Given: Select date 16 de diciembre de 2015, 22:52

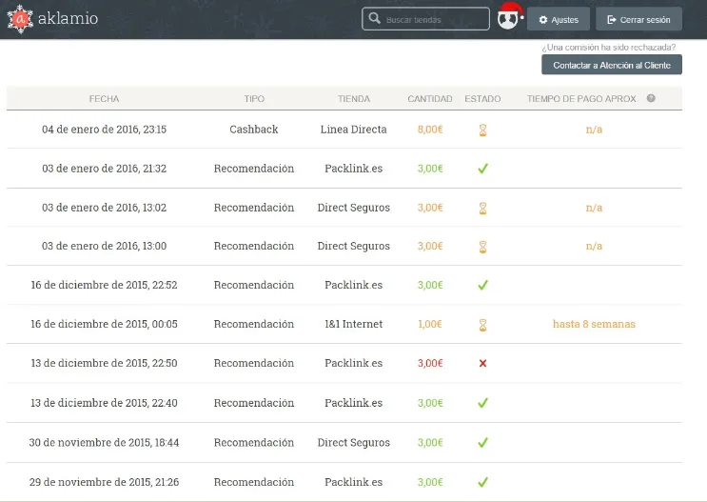Looking at the screenshot, I should 104,285.
